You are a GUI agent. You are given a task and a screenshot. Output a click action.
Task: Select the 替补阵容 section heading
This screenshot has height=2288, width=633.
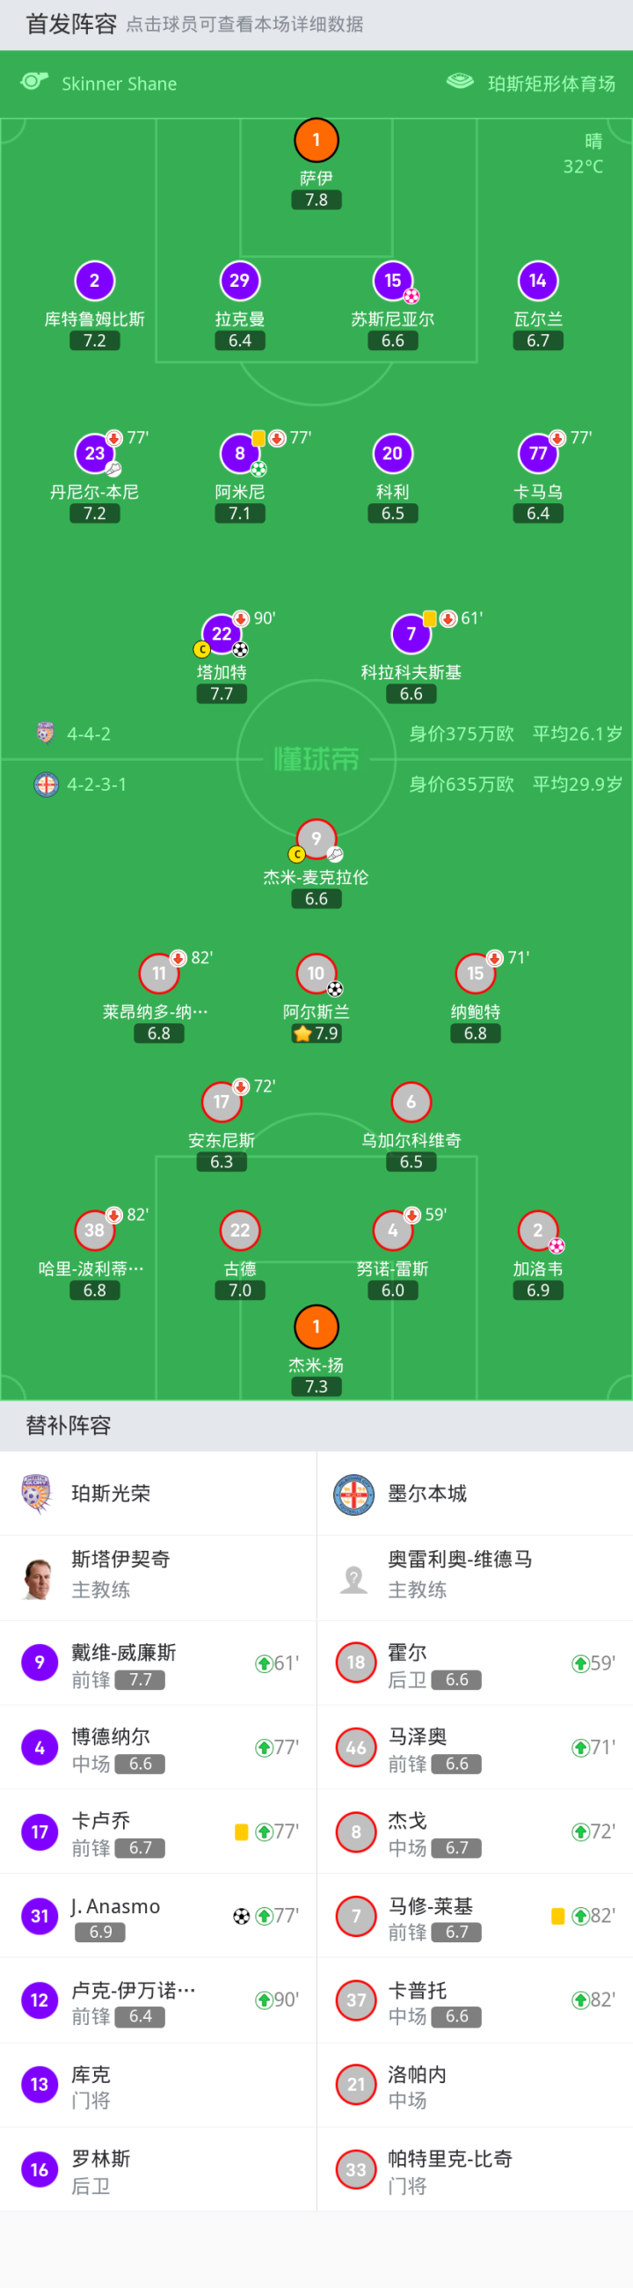(x=69, y=1425)
